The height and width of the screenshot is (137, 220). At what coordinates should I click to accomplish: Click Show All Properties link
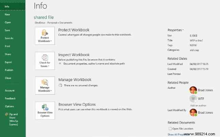[178, 135]
